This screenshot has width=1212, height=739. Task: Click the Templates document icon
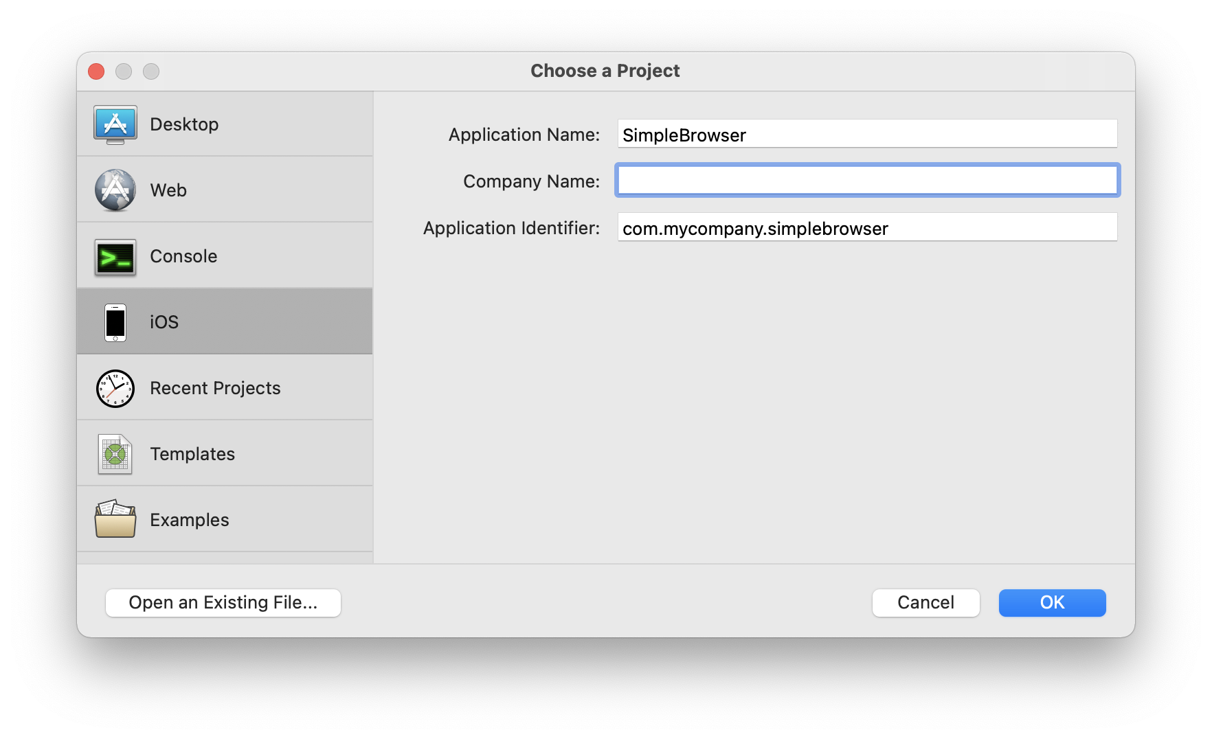tap(115, 454)
